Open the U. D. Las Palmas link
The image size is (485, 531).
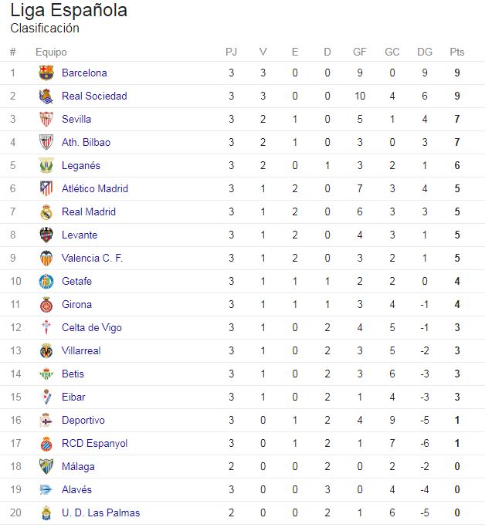coord(100,513)
